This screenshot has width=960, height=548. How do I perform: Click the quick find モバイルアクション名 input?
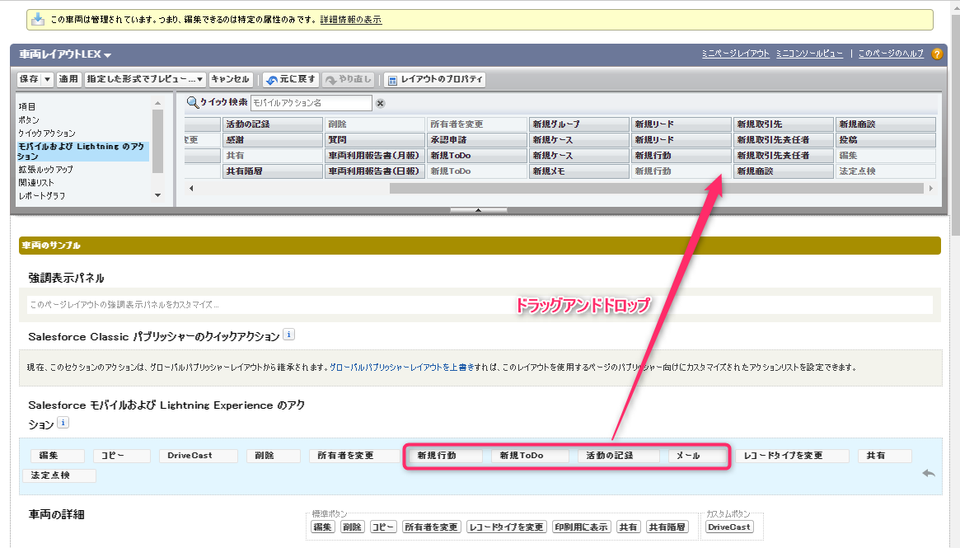[311, 103]
